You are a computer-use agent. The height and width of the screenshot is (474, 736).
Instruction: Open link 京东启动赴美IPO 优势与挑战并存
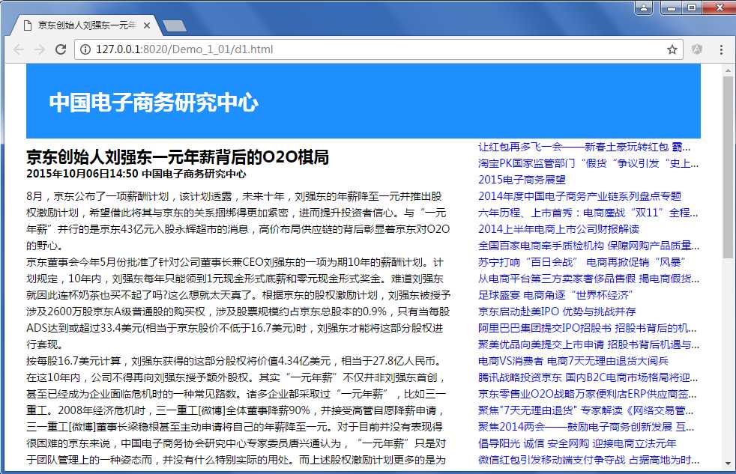click(557, 312)
